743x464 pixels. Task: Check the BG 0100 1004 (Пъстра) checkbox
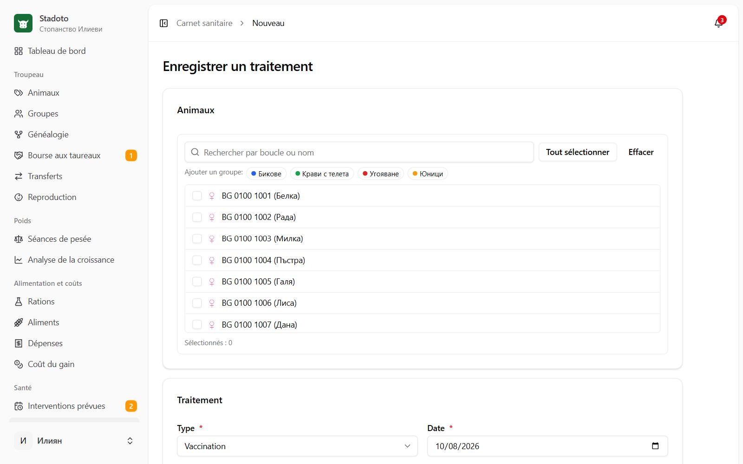[197, 260]
